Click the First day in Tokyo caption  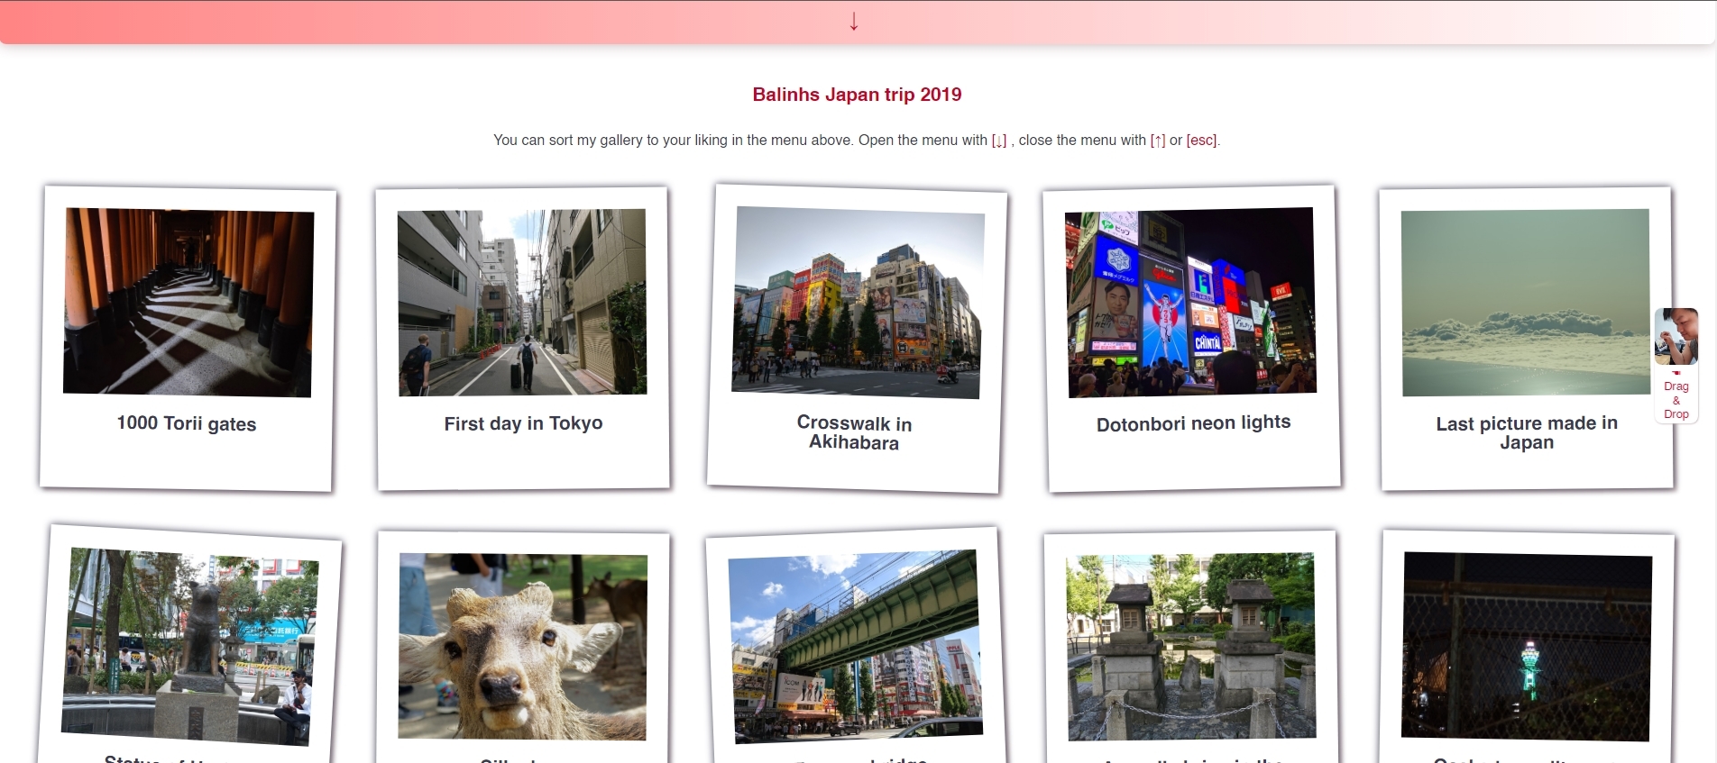click(523, 423)
